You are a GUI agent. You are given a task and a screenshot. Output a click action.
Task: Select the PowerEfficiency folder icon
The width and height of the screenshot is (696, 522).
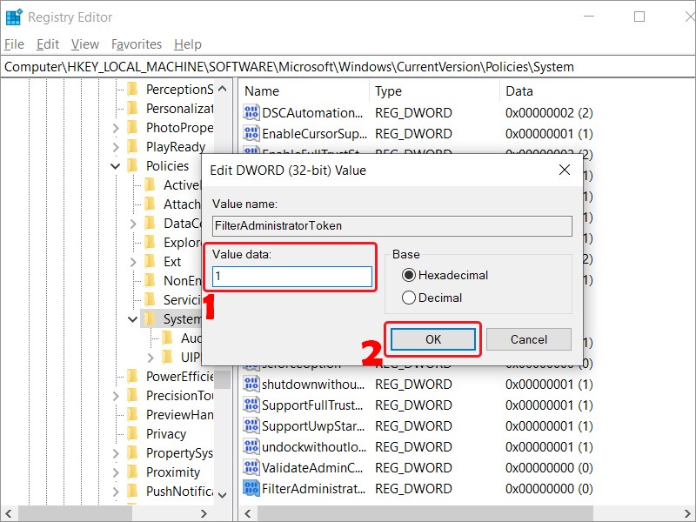click(132, 377)
